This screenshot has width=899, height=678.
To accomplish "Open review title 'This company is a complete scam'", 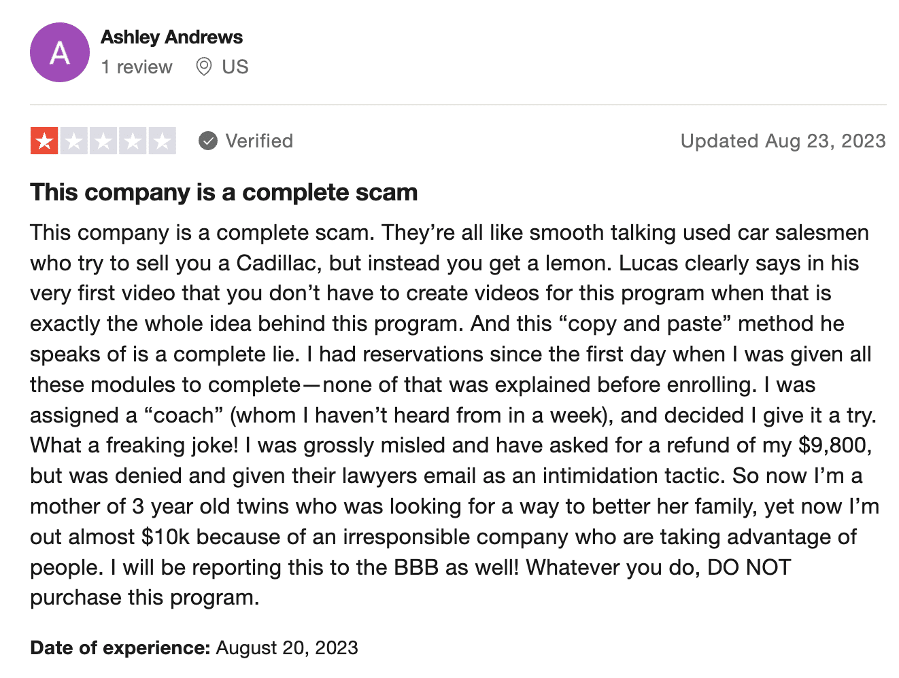I will click(224, 192).
